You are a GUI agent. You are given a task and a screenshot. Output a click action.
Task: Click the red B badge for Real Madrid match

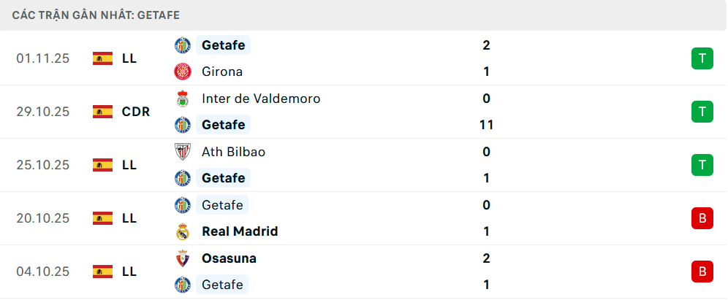(702, 218)
